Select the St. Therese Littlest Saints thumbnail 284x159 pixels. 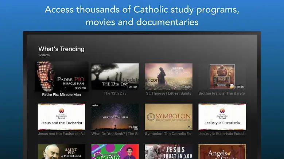click(169, 77)
